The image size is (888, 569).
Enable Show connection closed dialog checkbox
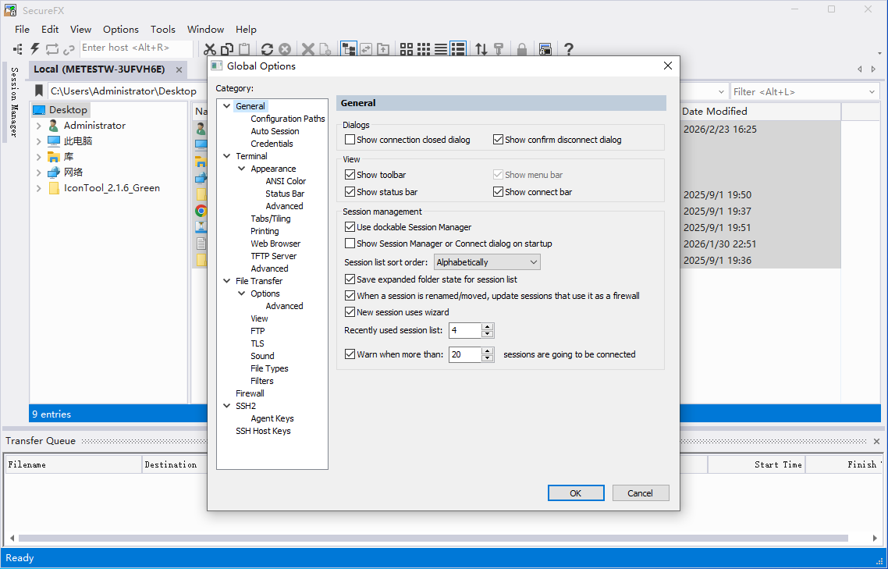(x=350, y=140)
